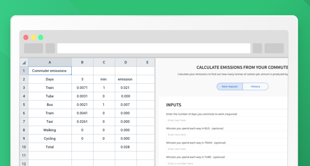Click the 0.0041 cell

[x=82, y=113]
